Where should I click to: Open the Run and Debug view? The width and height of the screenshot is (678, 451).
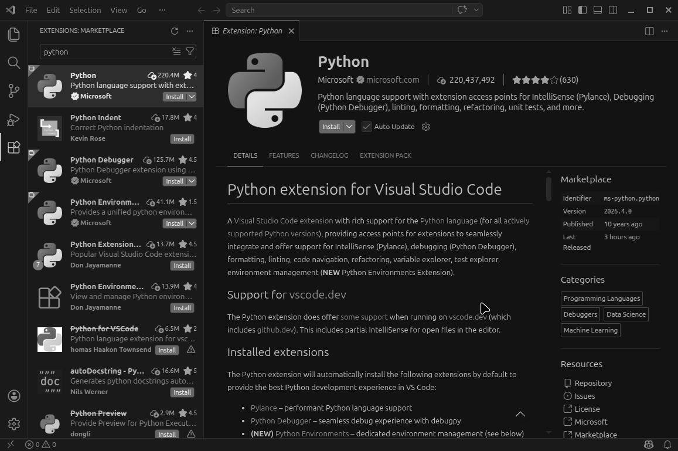point(14,120)
